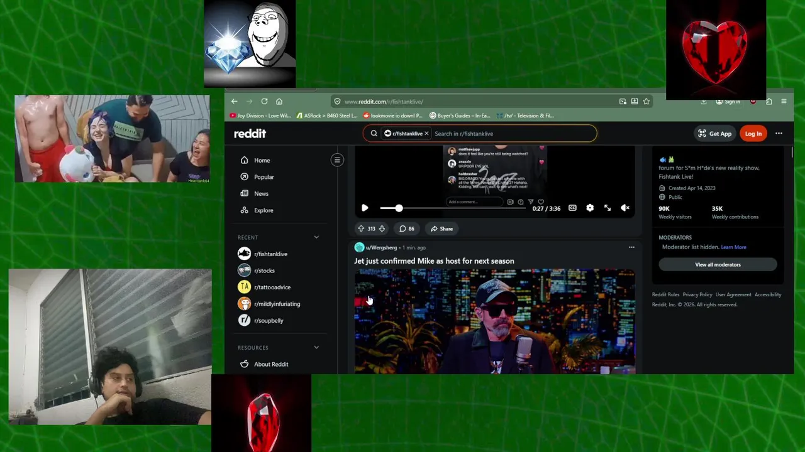The width and height of the screenshot is (805, 452).
Task: Go back using the browser back arrow
Action: coord(234,101)
